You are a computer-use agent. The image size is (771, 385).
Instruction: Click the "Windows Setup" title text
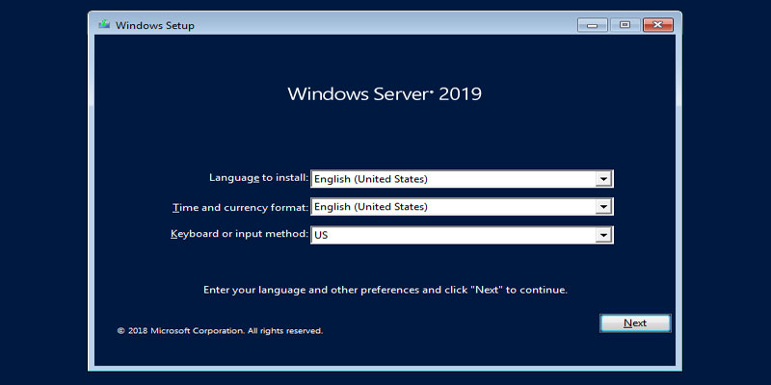[155, 26]
